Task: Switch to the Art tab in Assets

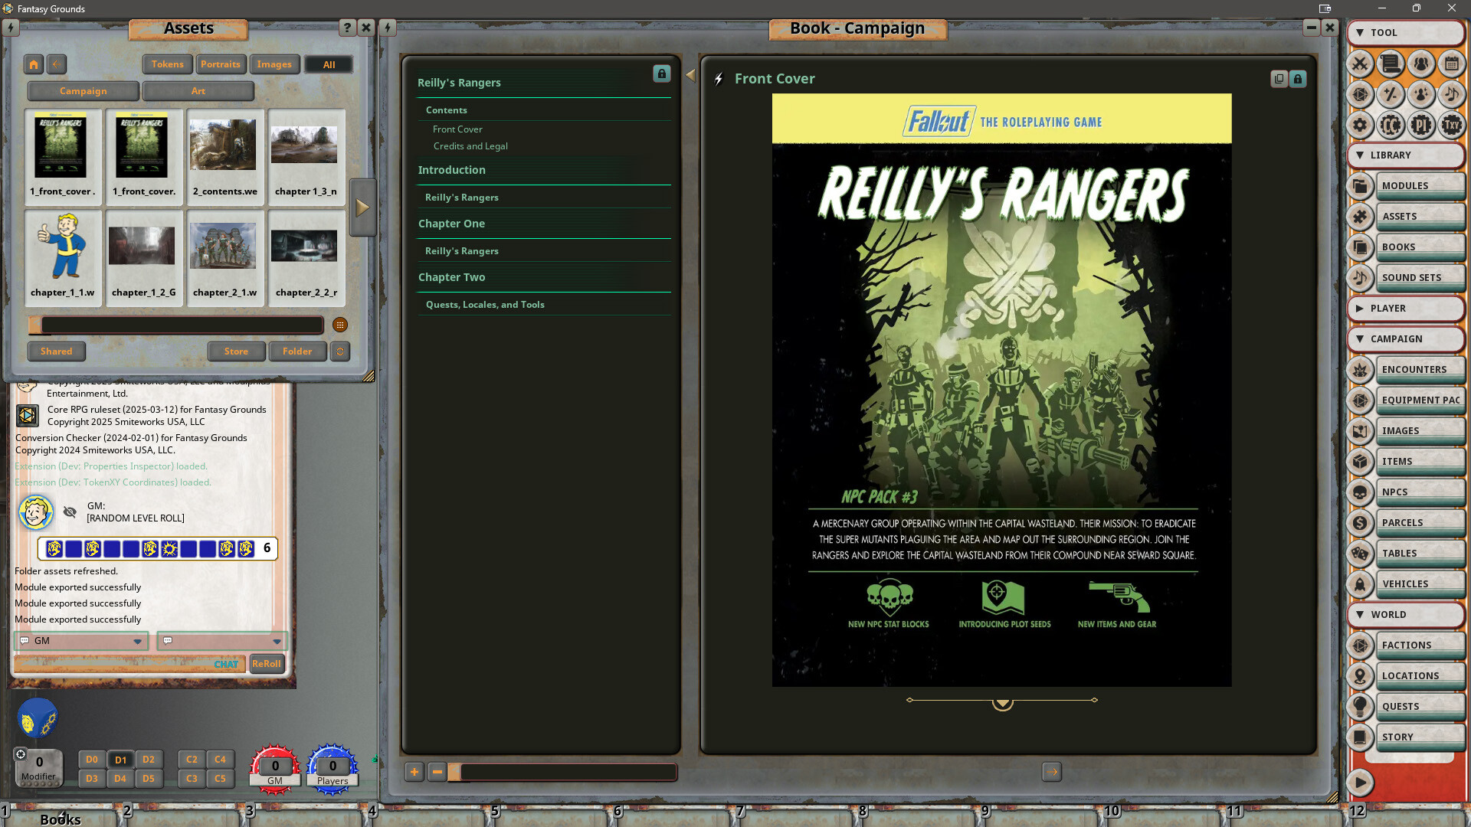Action: (198, 91)
